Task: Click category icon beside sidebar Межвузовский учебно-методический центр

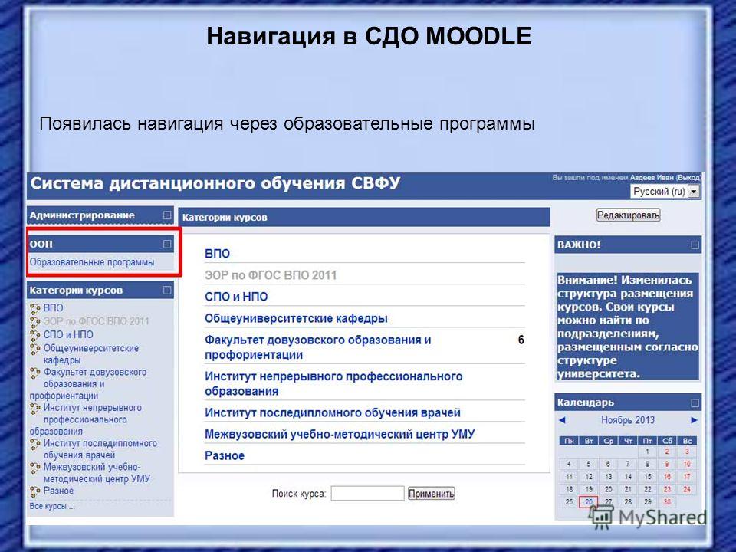Action: 34,468
